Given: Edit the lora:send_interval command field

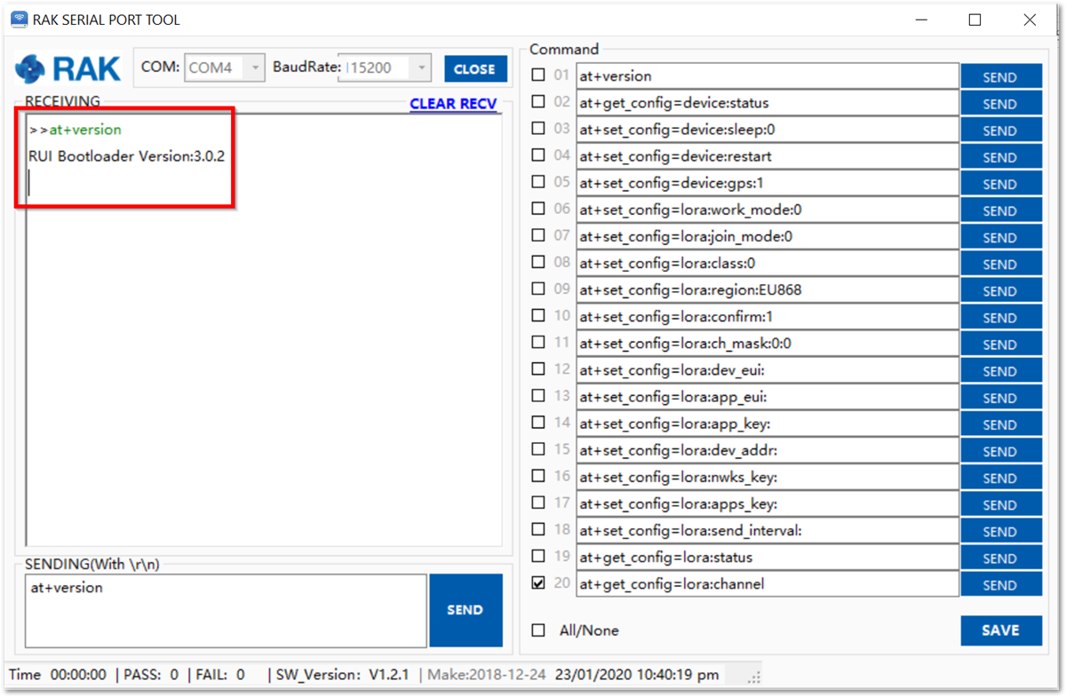Looking at the screenshot, I should (768, 531).
